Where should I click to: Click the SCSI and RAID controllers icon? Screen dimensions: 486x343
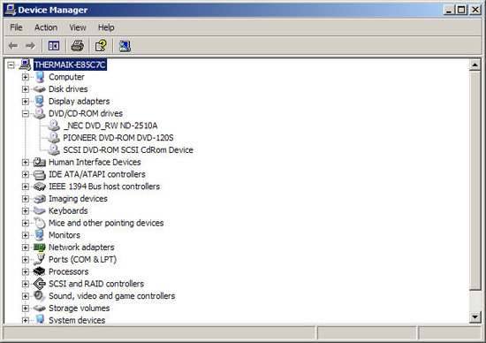40,284
